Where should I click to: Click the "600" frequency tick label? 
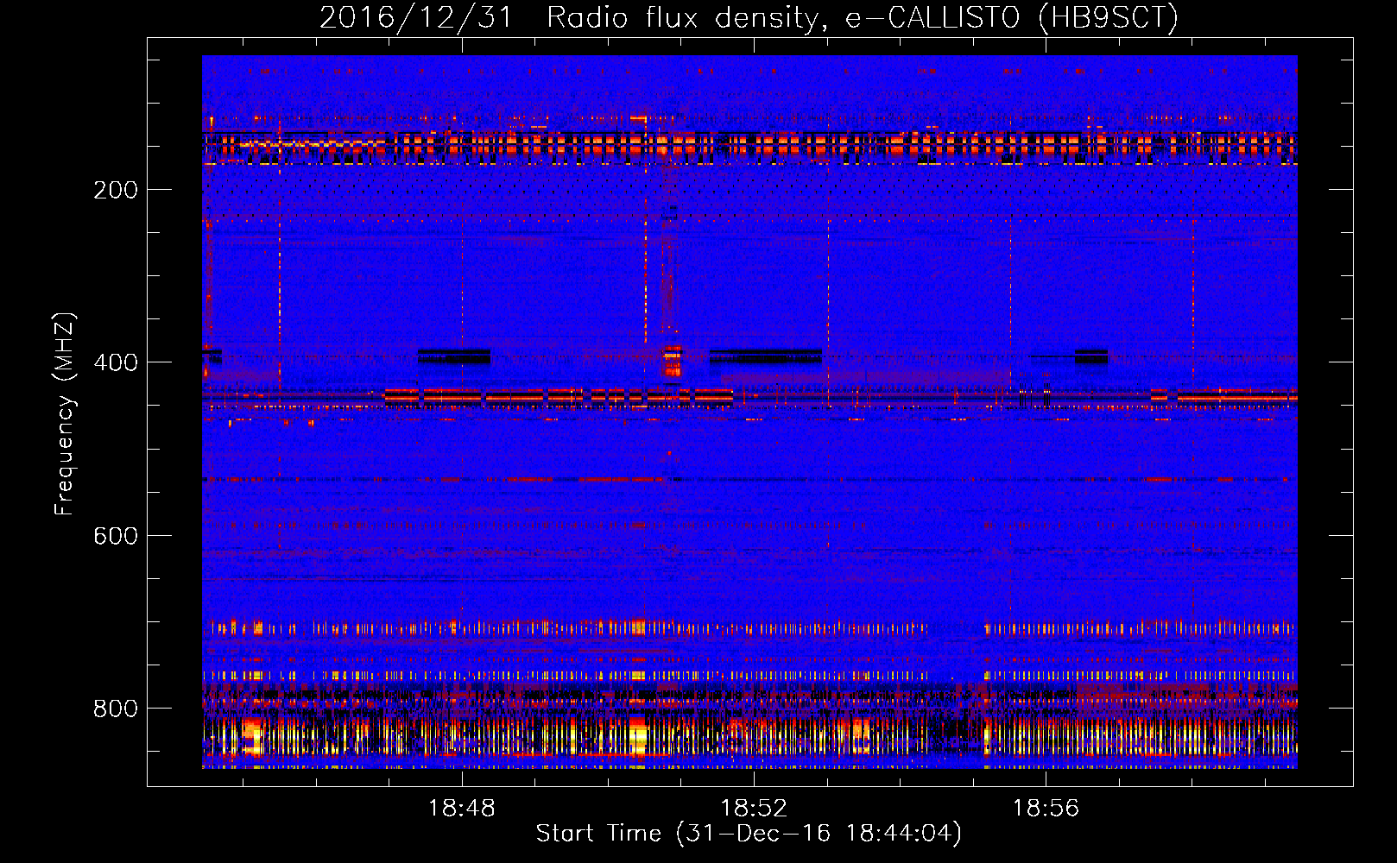(116, 536)
